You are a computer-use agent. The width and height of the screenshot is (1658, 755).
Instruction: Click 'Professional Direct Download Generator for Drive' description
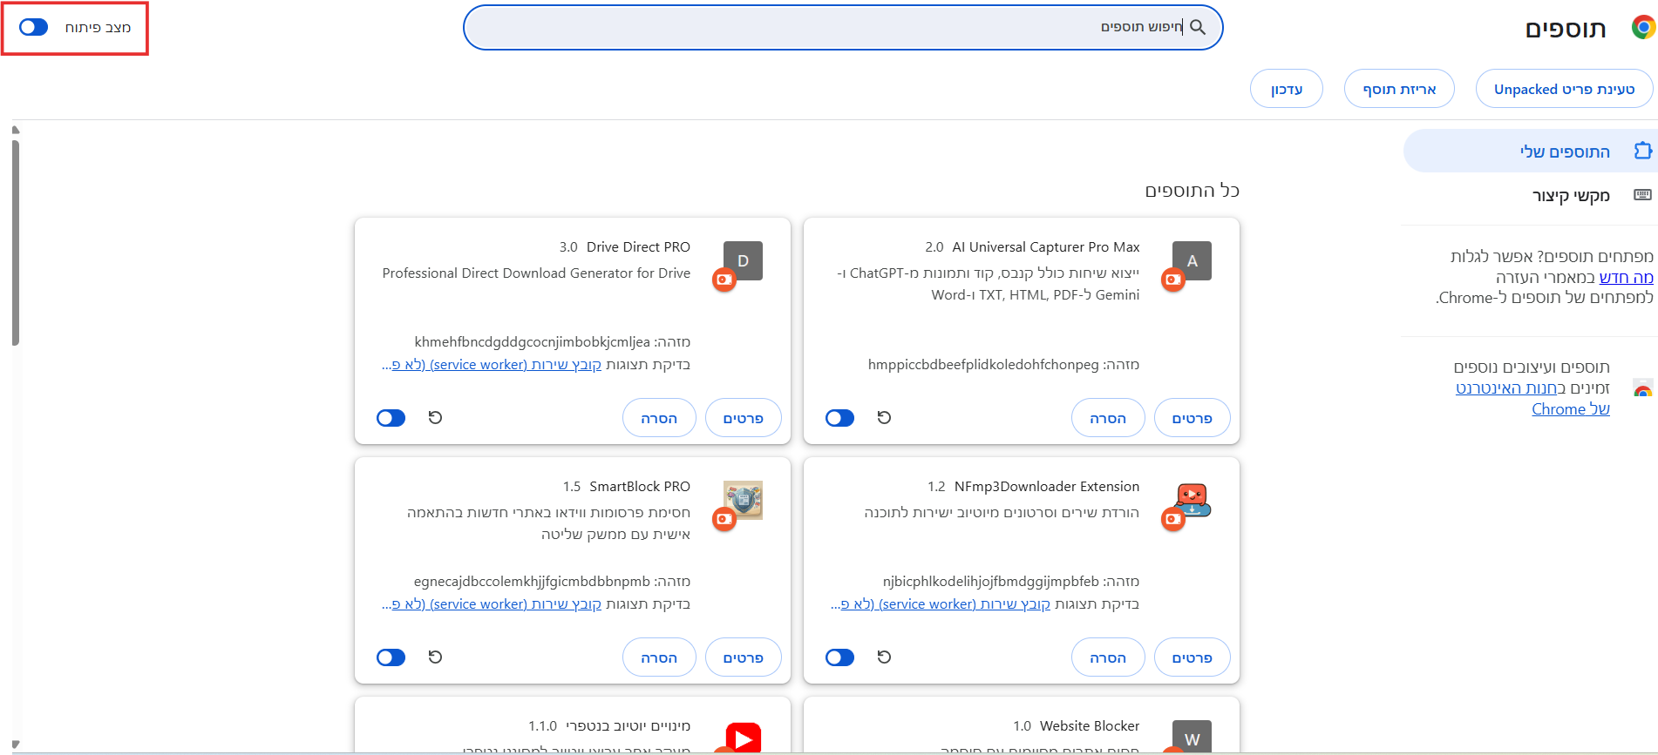[536, 273]
